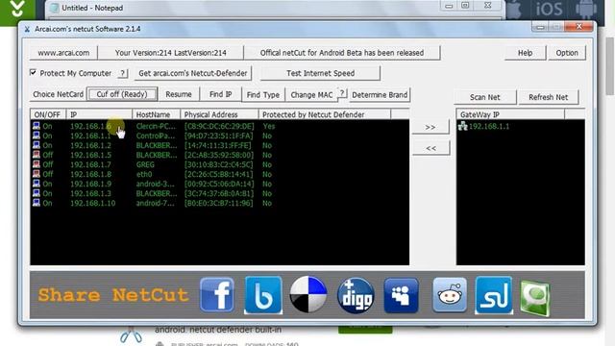Open the Option button

point(567,53)
